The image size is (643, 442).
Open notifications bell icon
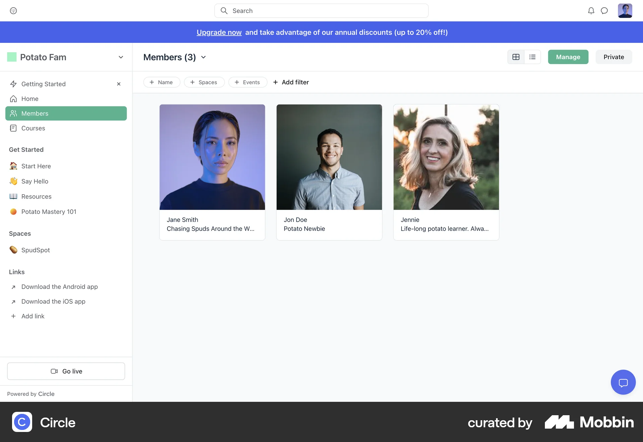(591, 10)
